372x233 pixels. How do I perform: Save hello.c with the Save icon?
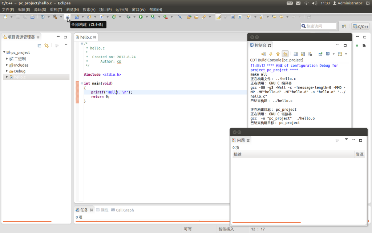coord(17,17)
